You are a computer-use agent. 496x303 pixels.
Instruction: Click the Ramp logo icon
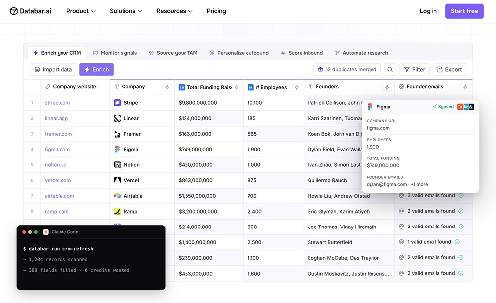(x=117, y=212)
